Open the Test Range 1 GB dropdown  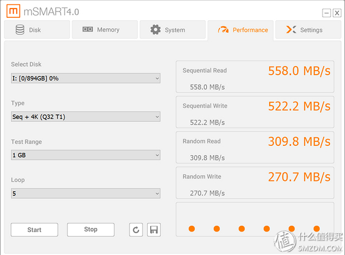86,155
